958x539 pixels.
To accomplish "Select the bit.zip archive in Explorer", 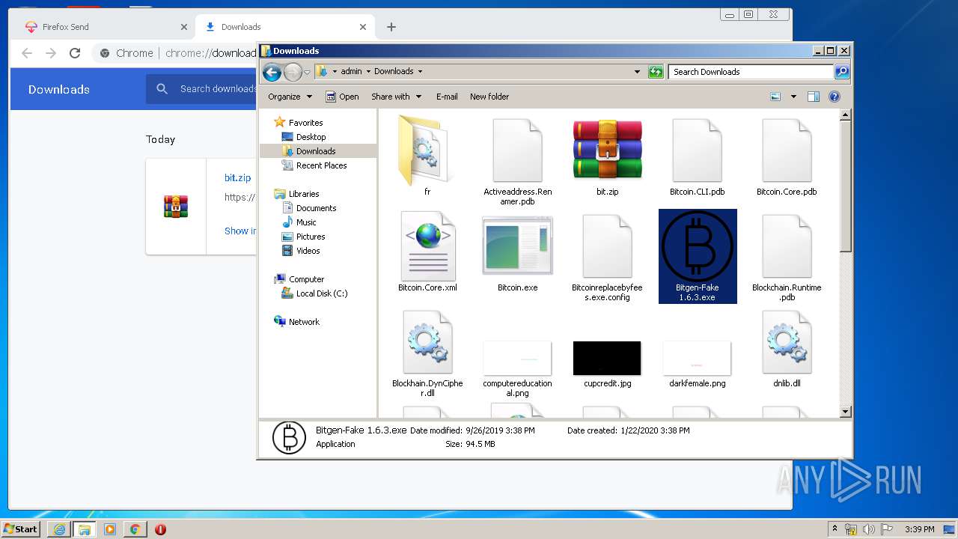I will click(x=607, y=156).
